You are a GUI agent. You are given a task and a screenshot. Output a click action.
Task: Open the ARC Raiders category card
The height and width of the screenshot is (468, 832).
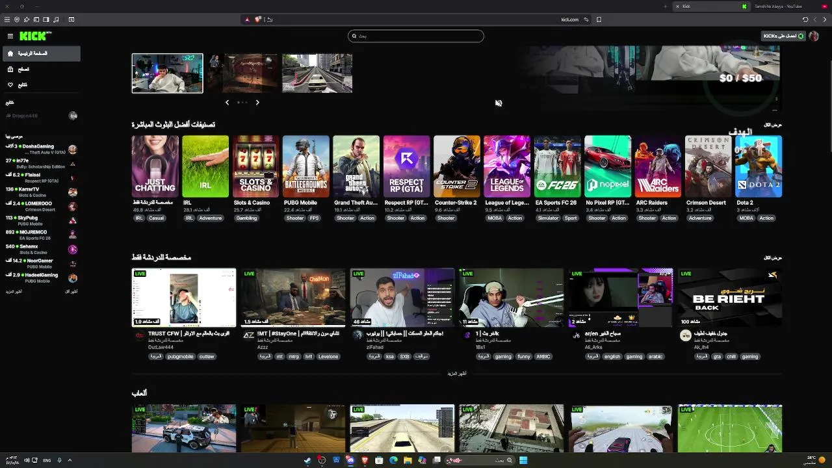(x=658, y=166)
